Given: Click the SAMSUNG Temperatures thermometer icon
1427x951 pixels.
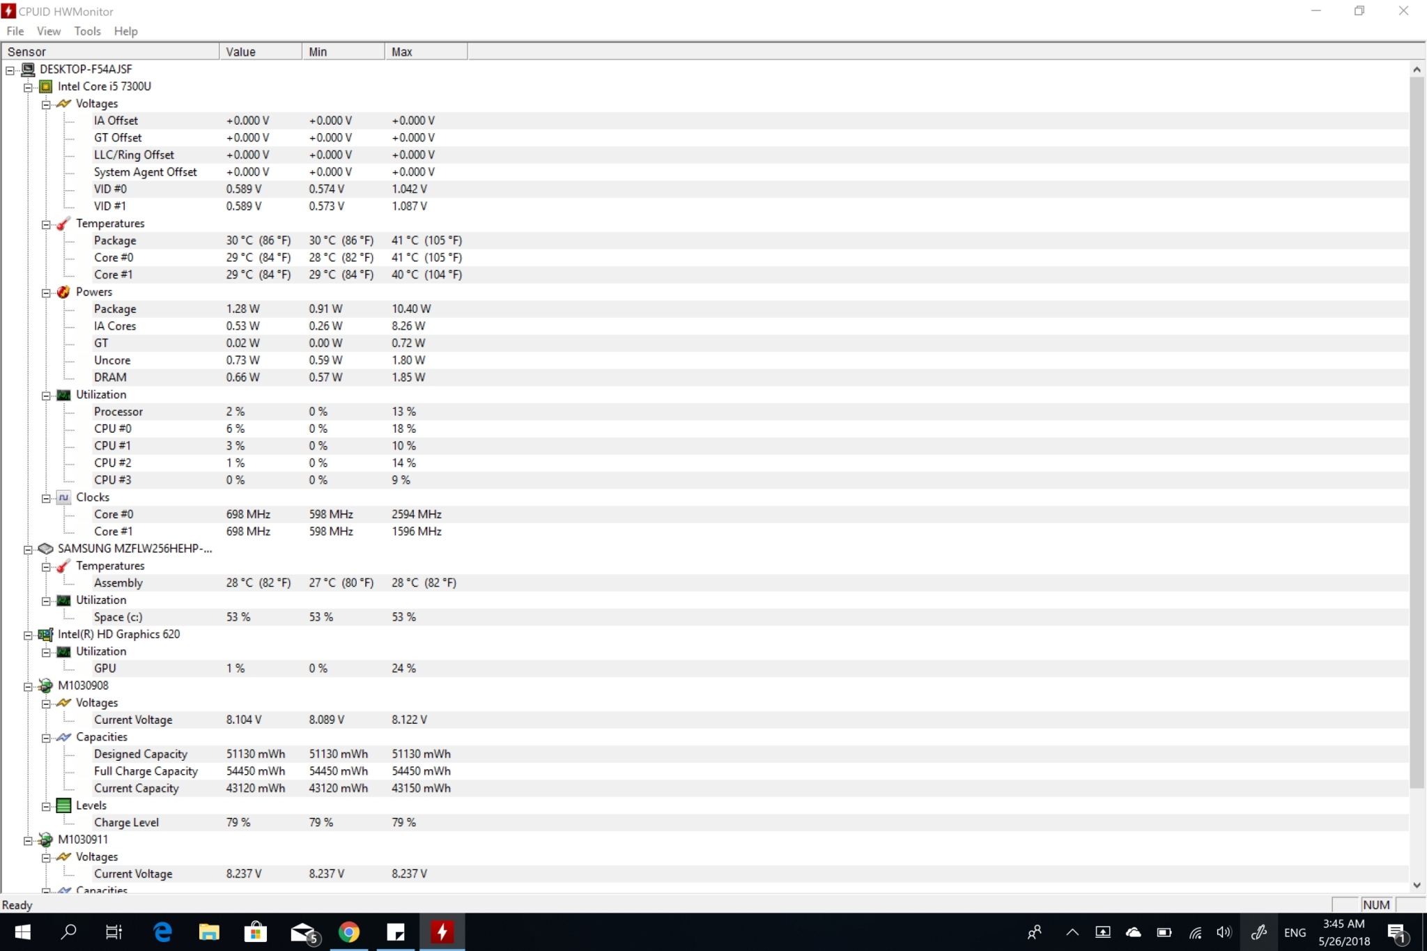Looking at the screenshot, I should (x=63, y=566).
